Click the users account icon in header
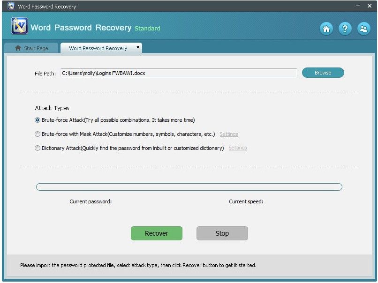 [363, 29]
